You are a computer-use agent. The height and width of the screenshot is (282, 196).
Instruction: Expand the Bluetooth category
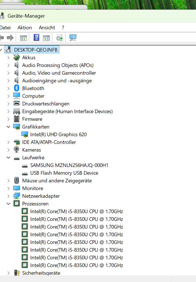[9, 88]
